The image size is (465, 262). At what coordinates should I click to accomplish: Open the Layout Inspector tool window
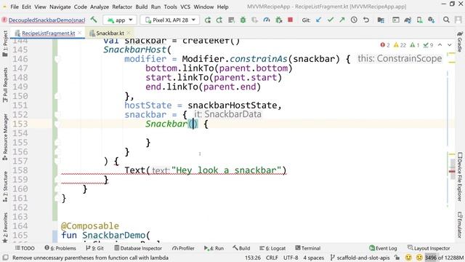click(429, 248)
